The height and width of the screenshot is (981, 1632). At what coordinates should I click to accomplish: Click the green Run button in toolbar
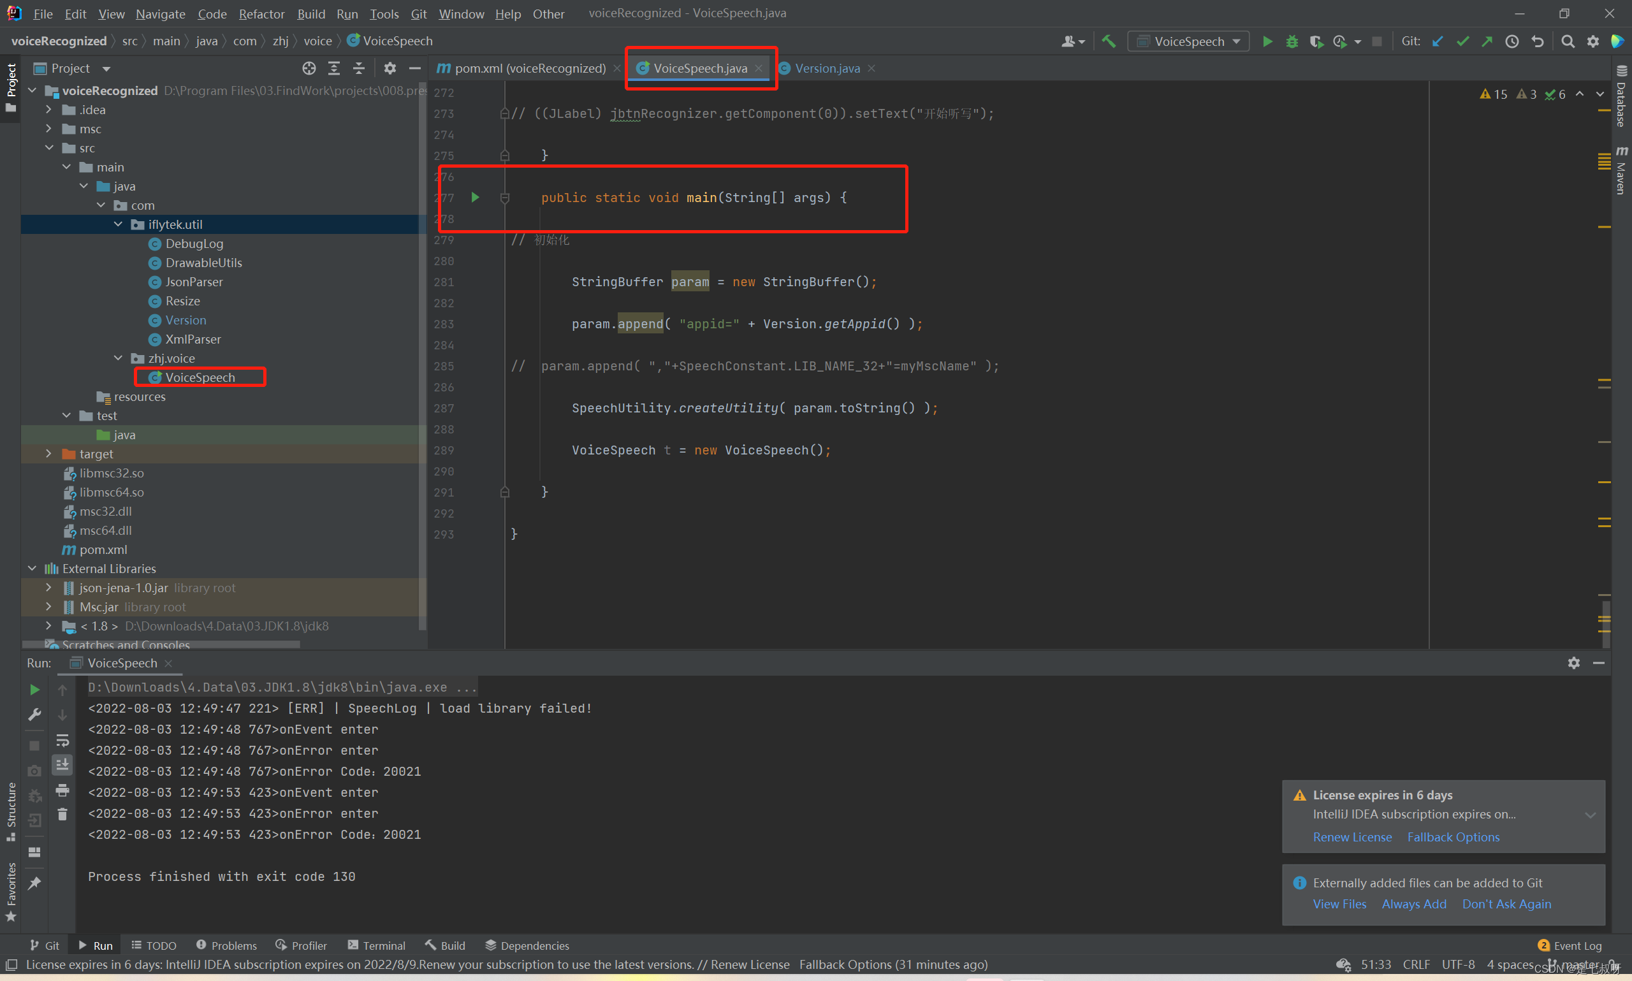(1267, 41)
